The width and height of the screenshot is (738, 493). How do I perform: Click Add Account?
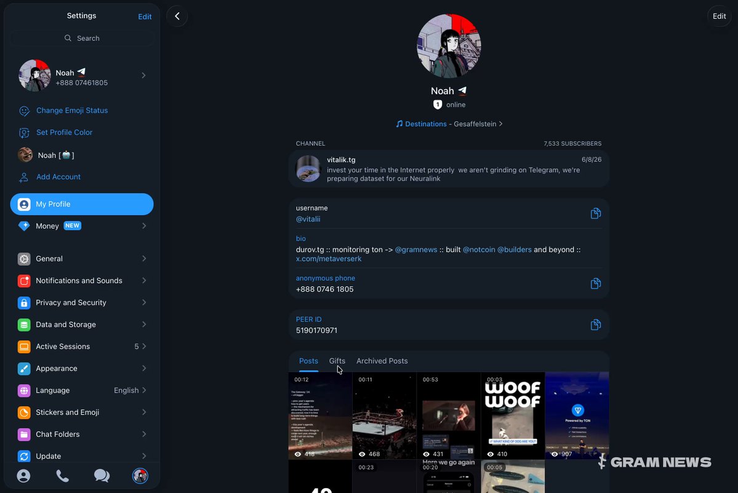coord(58,177)
